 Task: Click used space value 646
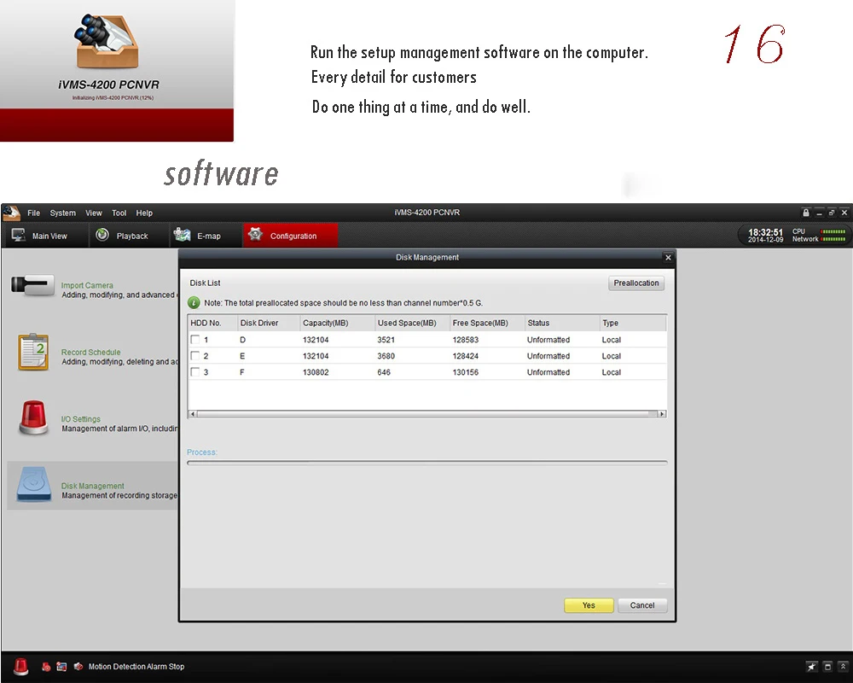384,372
